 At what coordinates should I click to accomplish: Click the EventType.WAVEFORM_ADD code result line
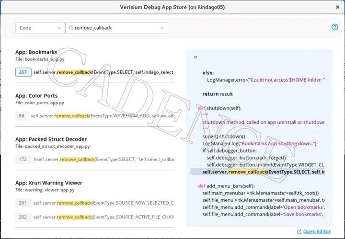coord(102,116)
